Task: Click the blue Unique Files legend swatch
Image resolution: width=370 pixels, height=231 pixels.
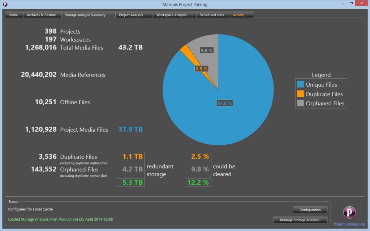Action: tap(300, 84)
